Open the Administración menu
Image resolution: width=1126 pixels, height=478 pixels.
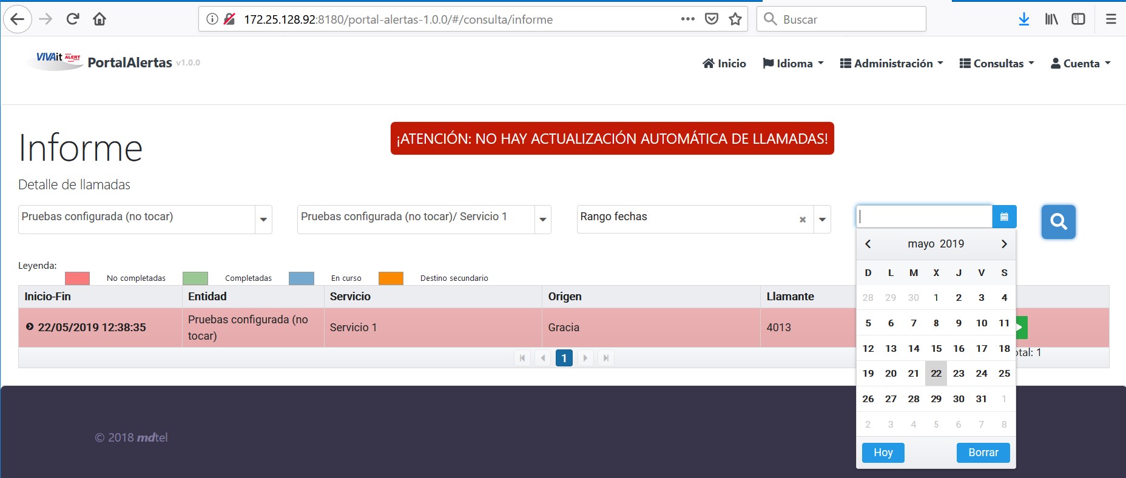tap(891, 63)
